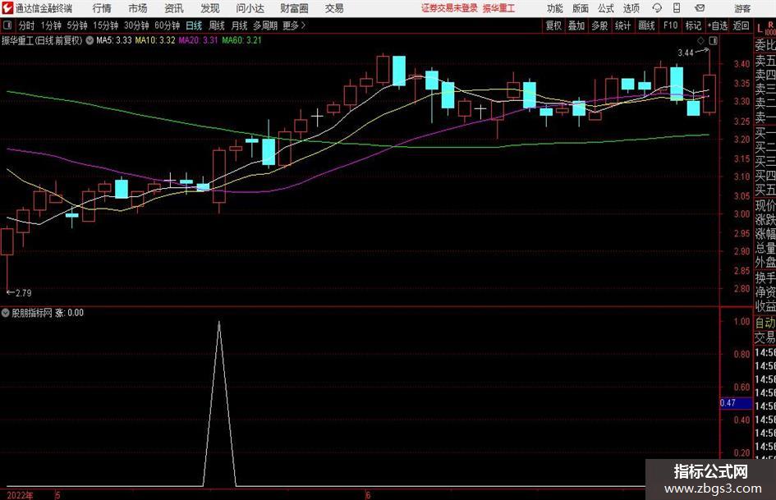Click the 0.47 highlighted axis value
The image size is (776, 500).
tap(736, 403)
